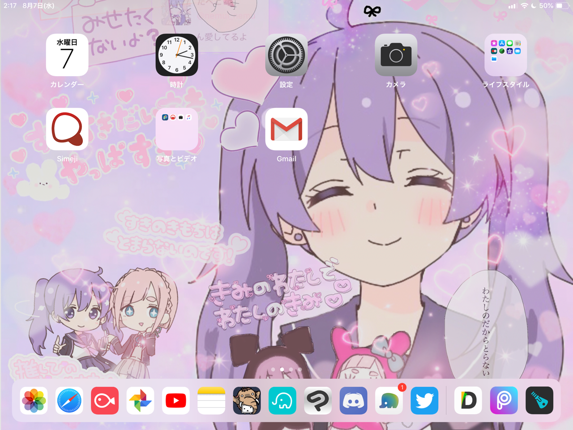Open the 時計 clock app
Screen dimensions: 573x430
[x=177, y=55]
